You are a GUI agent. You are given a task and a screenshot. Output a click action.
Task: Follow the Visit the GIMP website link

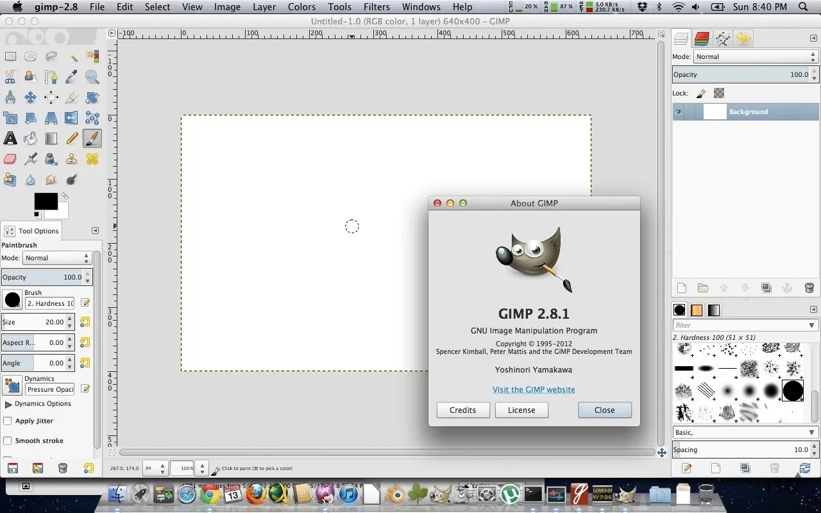(x=534, y=389)
